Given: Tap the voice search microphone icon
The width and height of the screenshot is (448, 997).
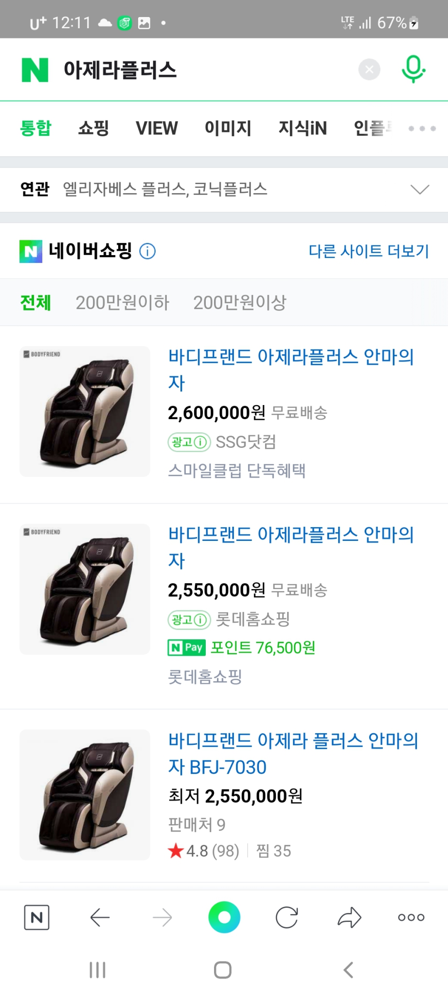Looking at the screenshot, I should click(413, 69).
